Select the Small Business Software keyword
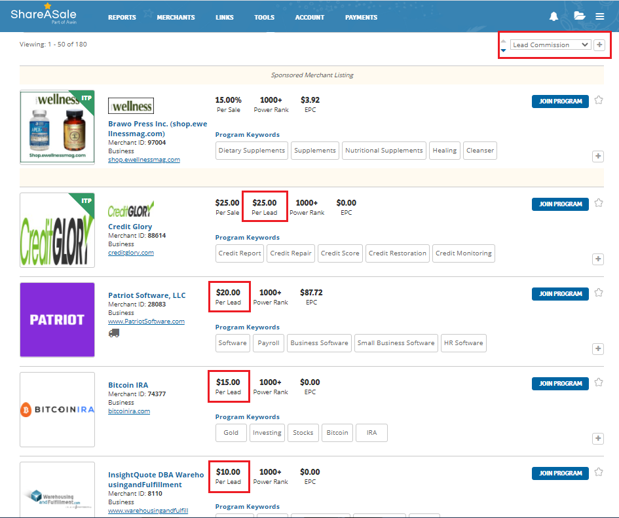This screenshot has width=619, height=518. pyautogui.click(x=396, y=342)
